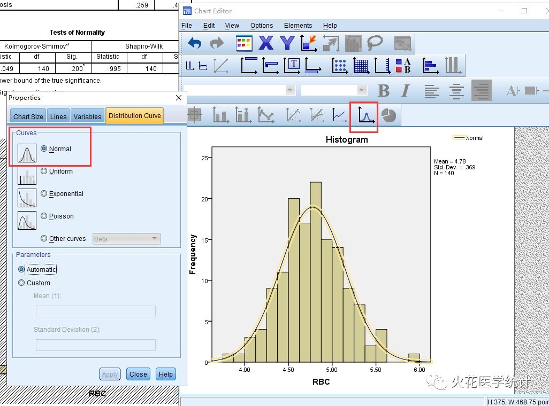This screenshot has height=406, width=549.
Task: Click the fit line at subgroups icon
Action: coord(317,115)
